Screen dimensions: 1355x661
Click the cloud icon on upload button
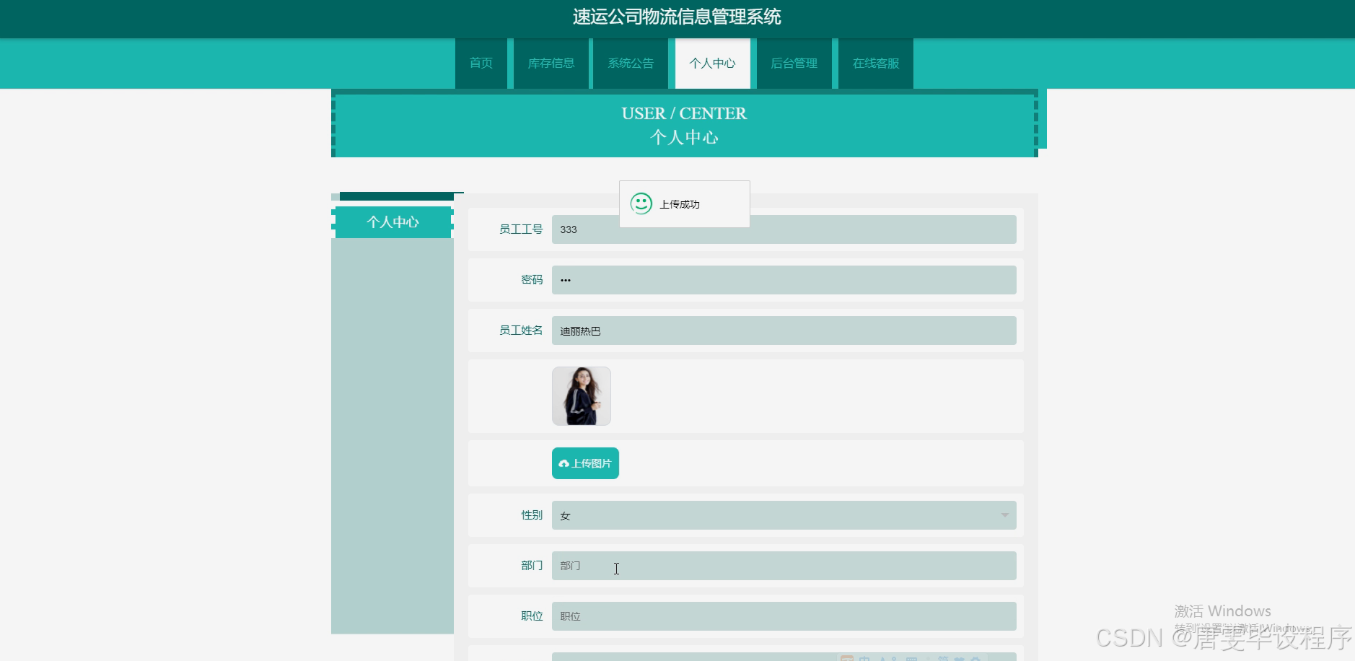[564, 463]
